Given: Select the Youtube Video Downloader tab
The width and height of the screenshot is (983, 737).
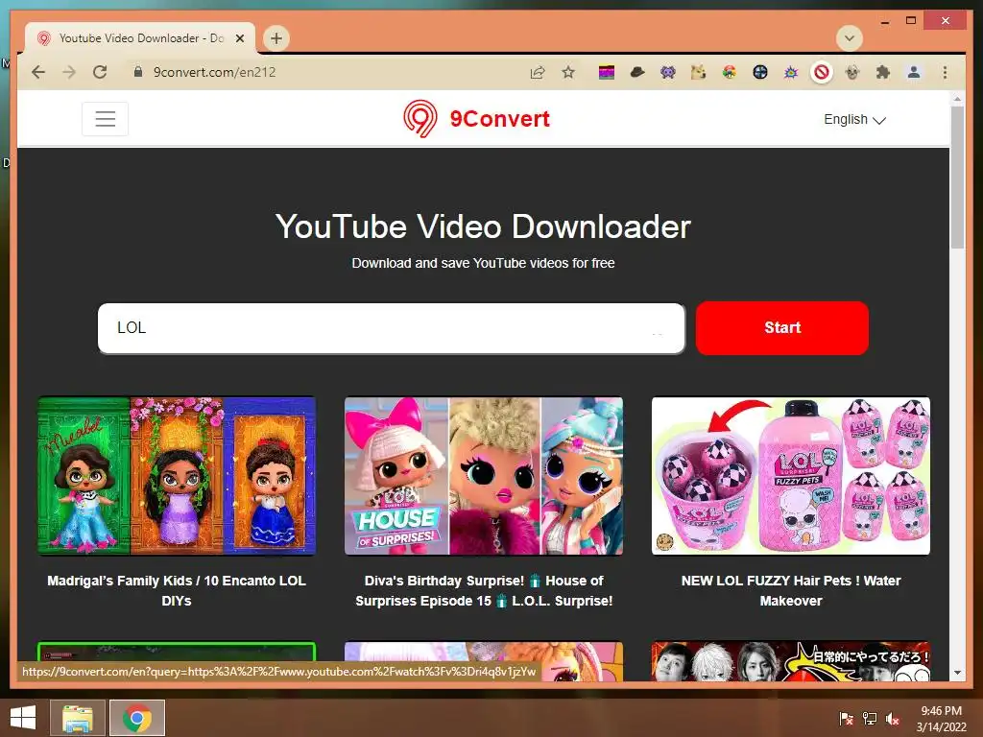Looking at the screenshot, I should (x=140, y=38).
